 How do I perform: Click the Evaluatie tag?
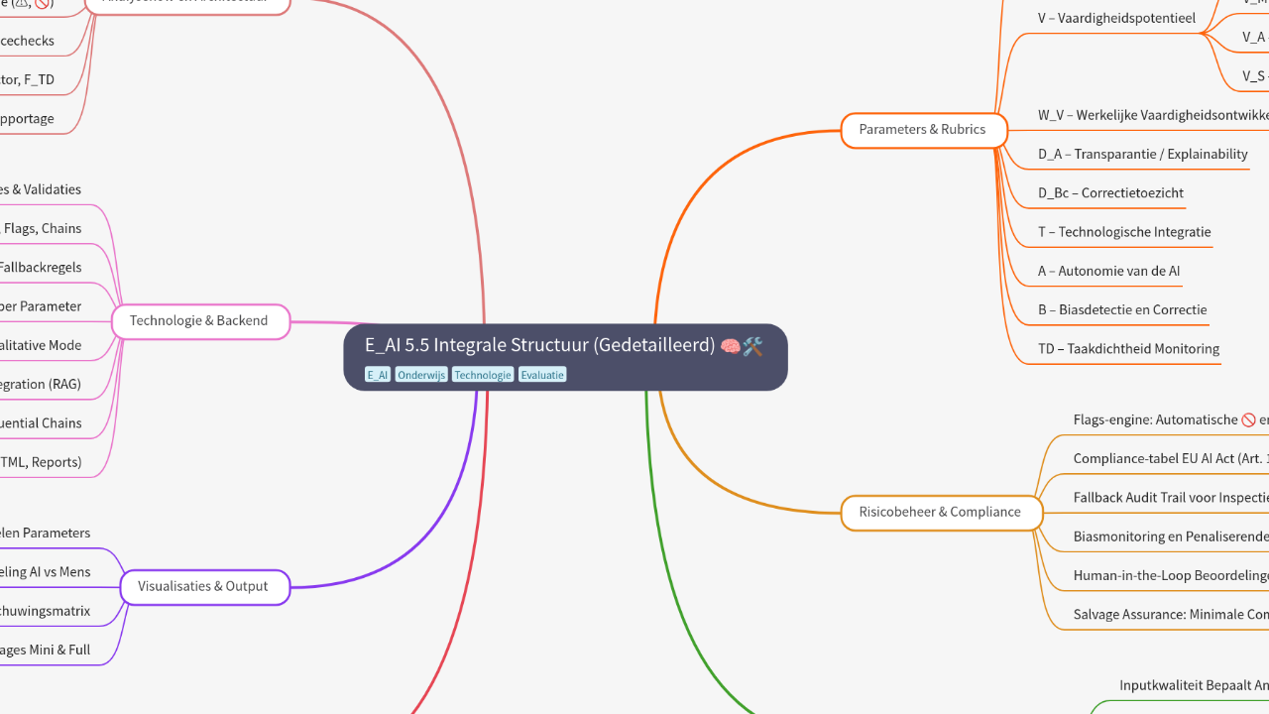tap(542, 375)
